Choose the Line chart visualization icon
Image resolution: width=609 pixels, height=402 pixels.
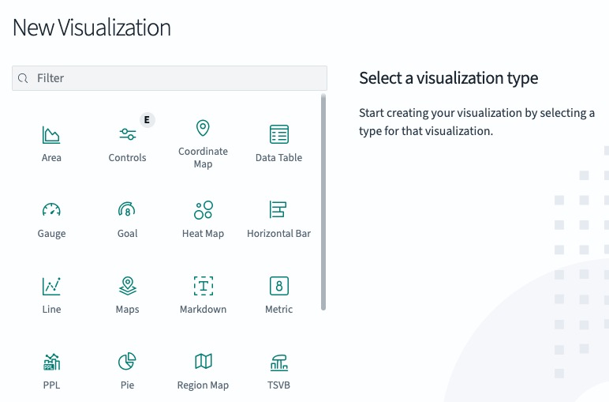click(51, 286)
